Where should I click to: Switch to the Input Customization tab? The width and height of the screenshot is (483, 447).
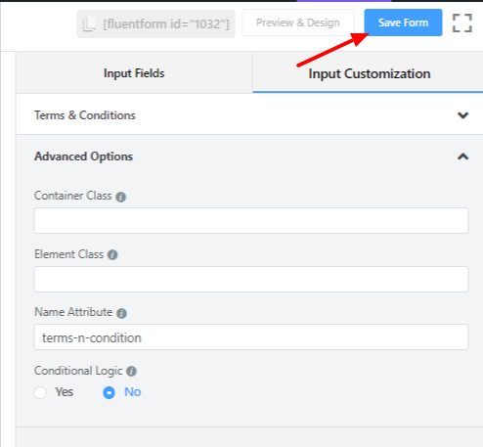[369, 73]
